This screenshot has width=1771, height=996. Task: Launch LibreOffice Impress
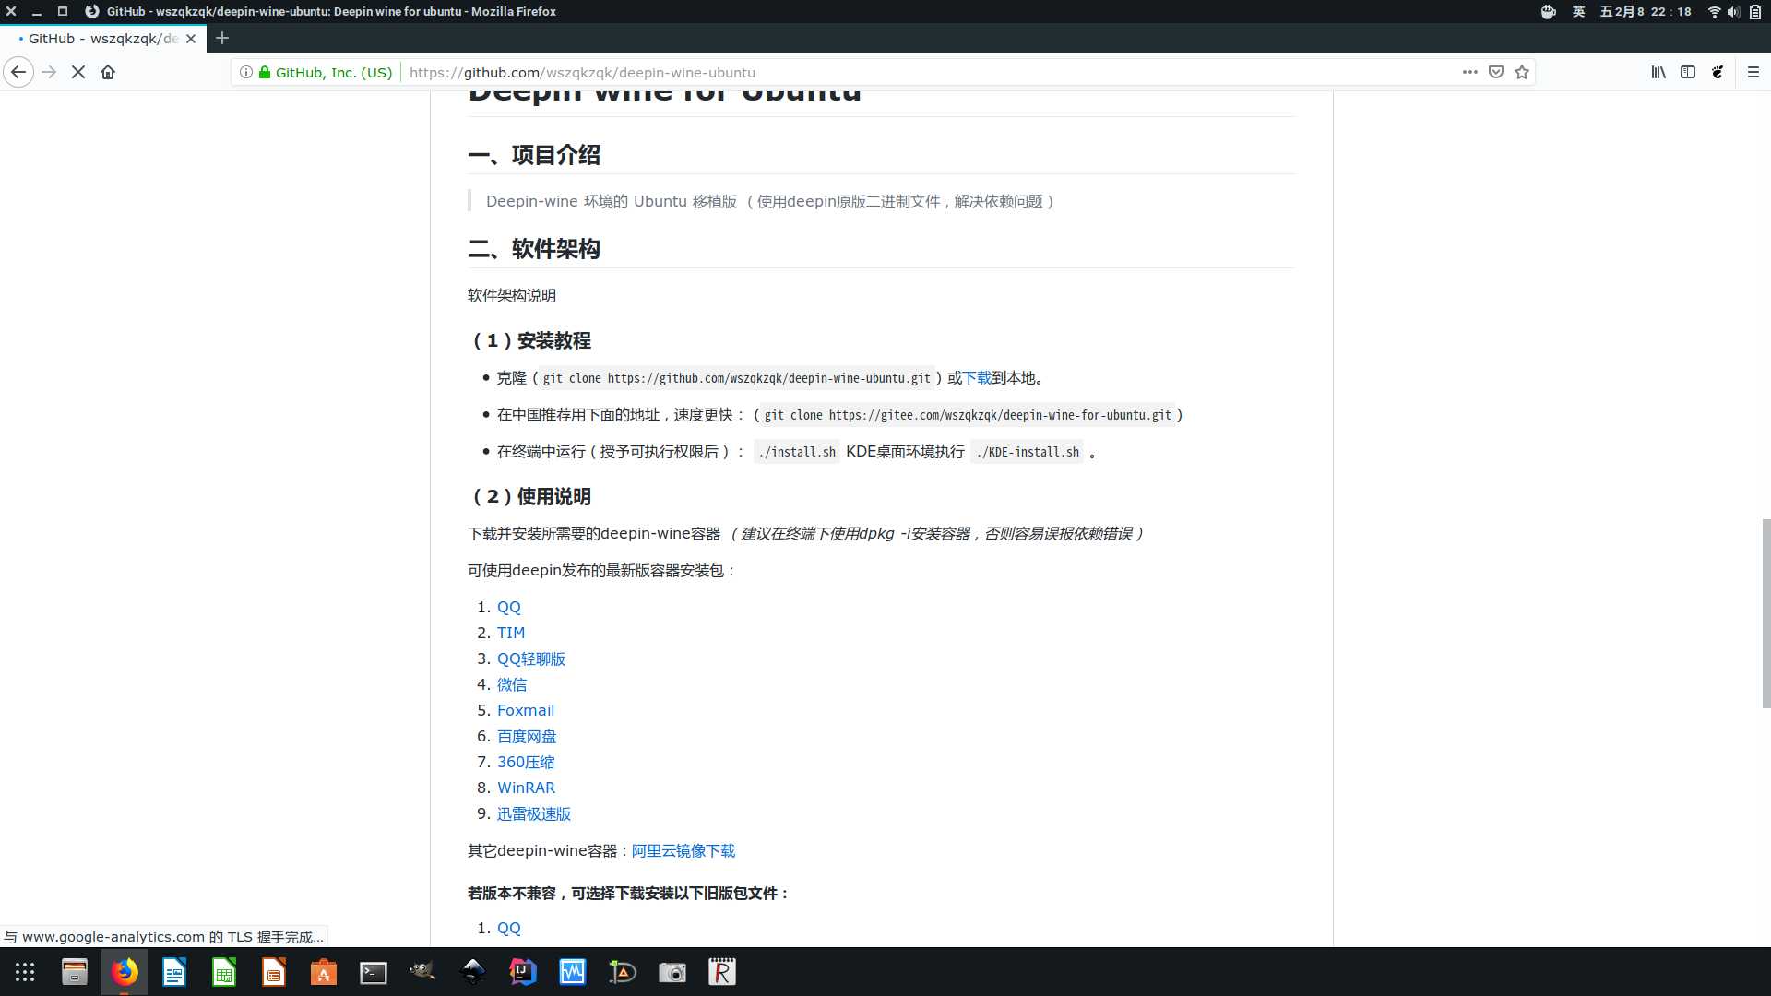tap(274, 972)
